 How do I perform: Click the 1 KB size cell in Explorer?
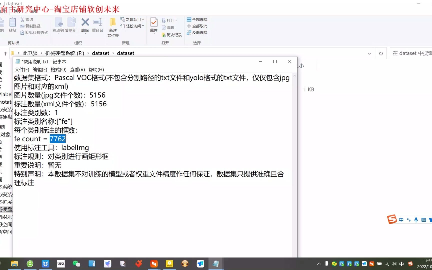click(309, 89)
